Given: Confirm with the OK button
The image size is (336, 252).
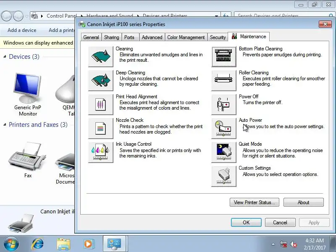Looking at the screenshot, I should coord(246,223).
